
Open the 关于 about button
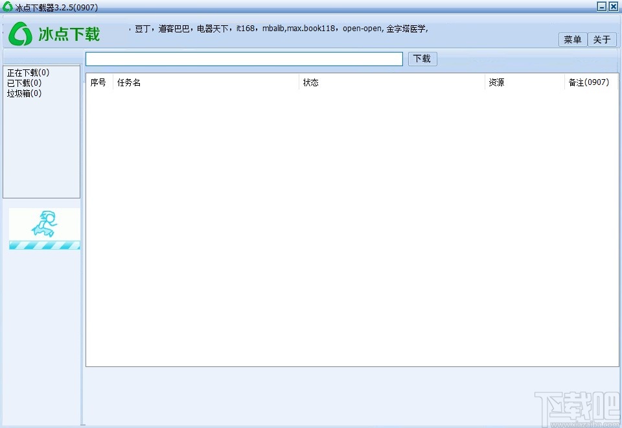coord(602,40)
